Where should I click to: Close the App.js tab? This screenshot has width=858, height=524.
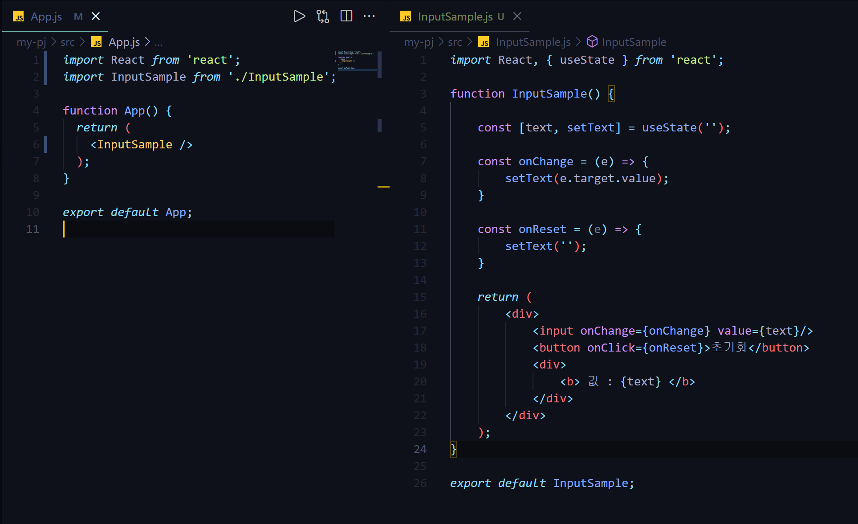96,16
